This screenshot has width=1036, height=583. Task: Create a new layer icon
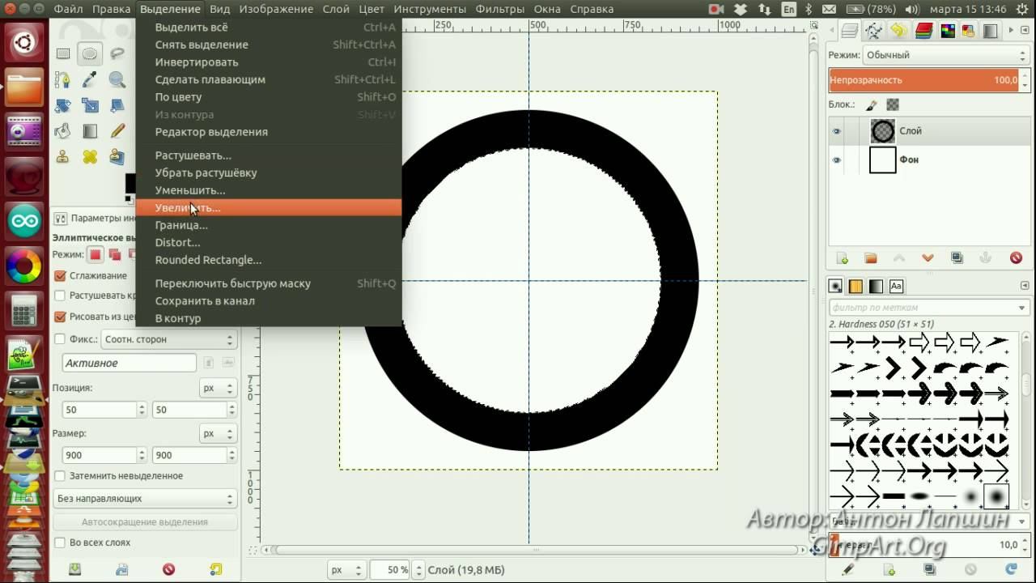[842, 258]
